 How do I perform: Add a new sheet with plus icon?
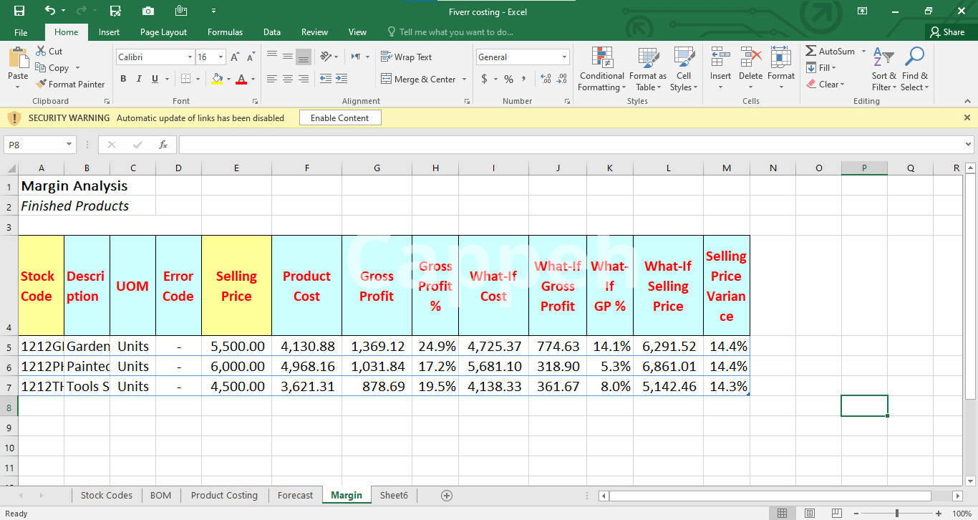(x=447, y=496)
